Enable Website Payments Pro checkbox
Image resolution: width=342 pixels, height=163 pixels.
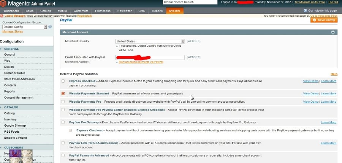click(x=63, y=102)
